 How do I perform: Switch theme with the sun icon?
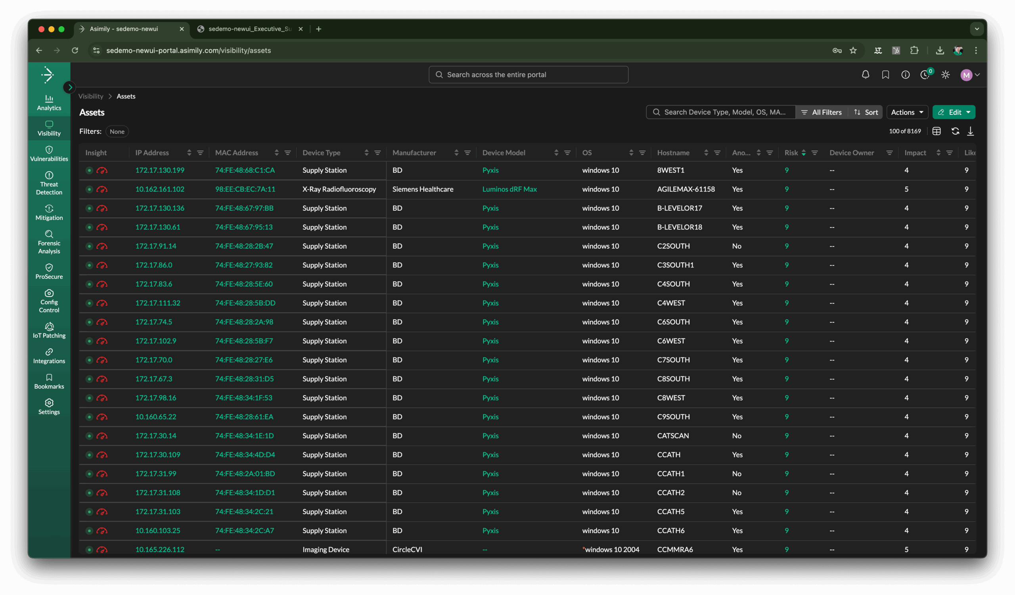pyautogui.click(x=946, y=75)
